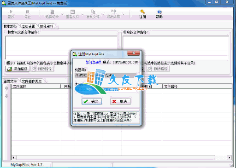Open dropdown arrow next to 导出结果
236x168 pixels.
tap(124, 14)
